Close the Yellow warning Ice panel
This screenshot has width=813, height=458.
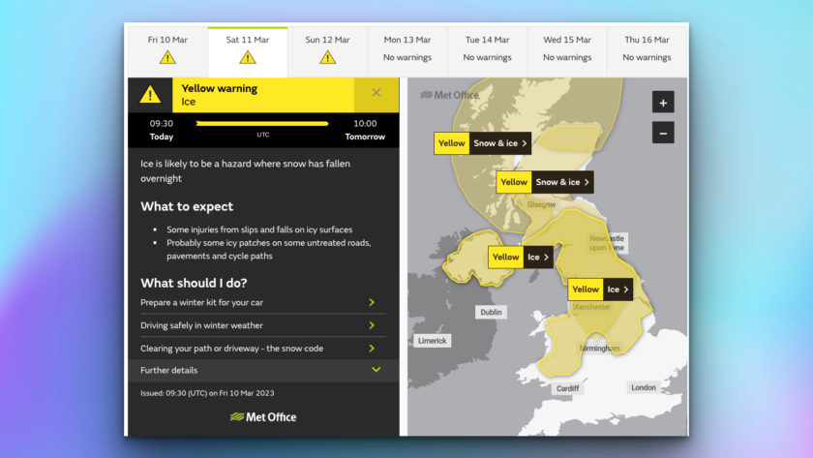(376, 93)
